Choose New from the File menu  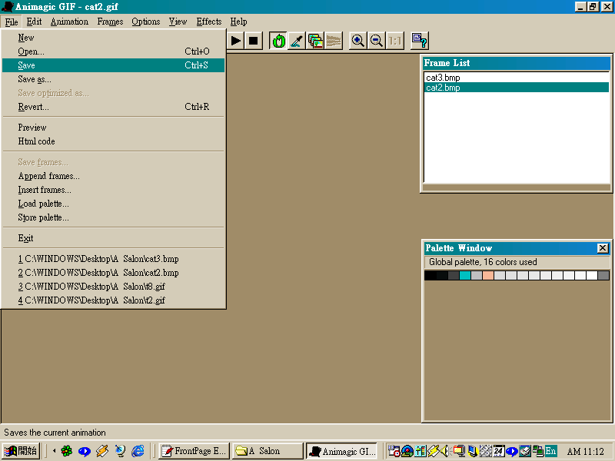pos(113,38)
